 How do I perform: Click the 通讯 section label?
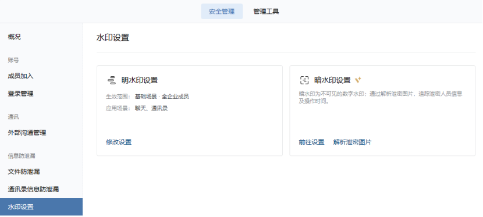pos(13,117)
